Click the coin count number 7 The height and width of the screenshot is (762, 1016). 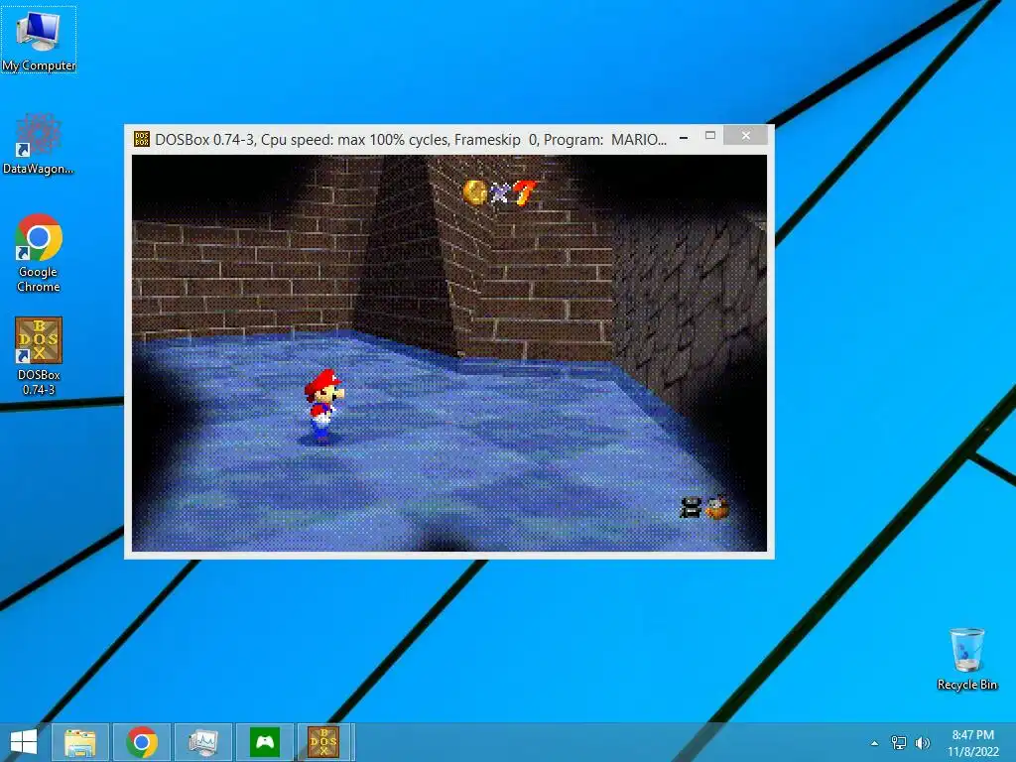pos(525,192)
